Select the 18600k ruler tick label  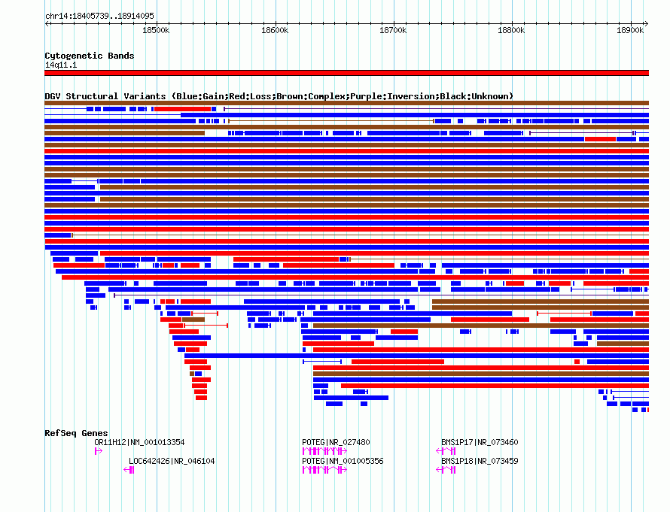(275, 30)
